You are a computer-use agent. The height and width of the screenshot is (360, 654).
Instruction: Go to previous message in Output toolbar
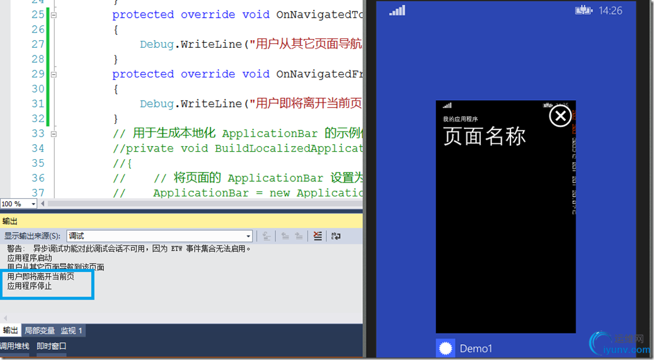pos(285,236)
